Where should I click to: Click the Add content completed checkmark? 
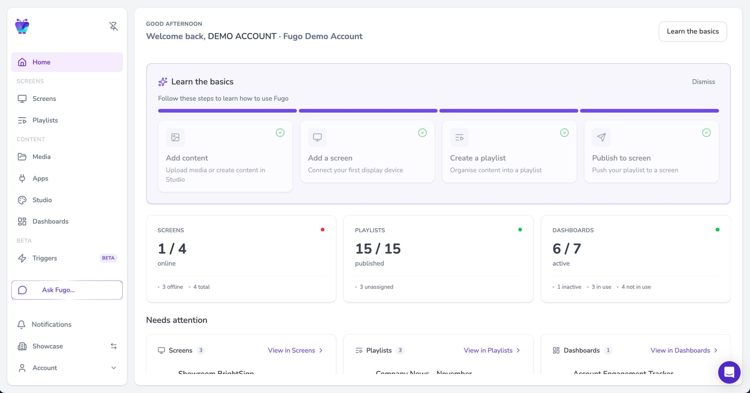(x=280, y=133)
